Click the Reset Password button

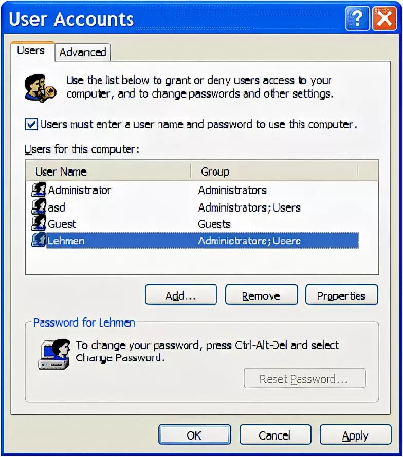[x=305, y=378]
